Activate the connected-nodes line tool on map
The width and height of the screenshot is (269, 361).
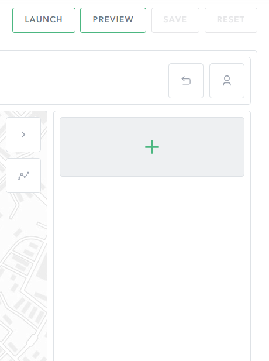[23, 176]
